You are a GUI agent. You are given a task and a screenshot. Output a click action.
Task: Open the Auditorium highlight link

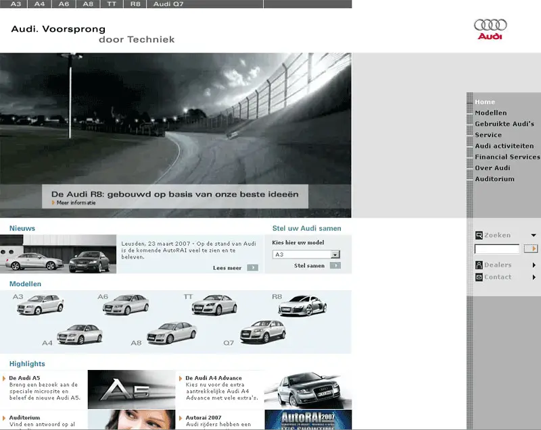pyautogui.click(x=24, y=418)
